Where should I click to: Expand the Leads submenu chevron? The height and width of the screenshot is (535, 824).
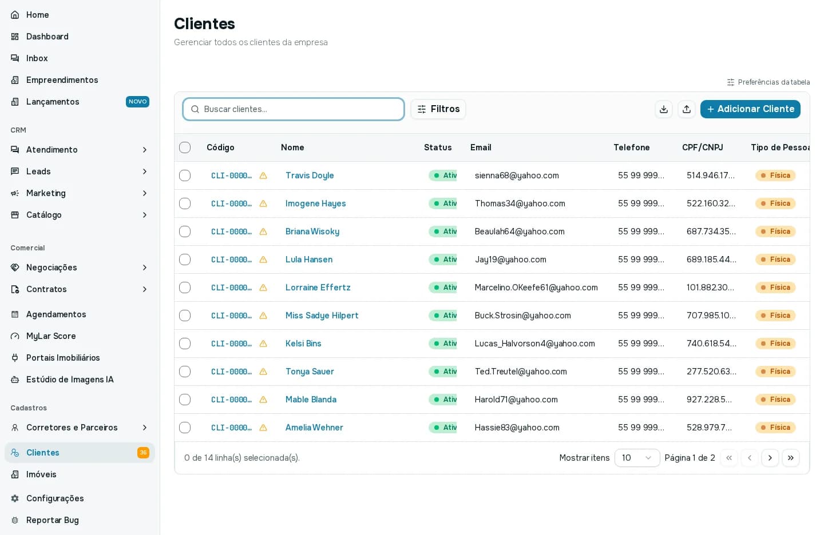click(145, 171)
